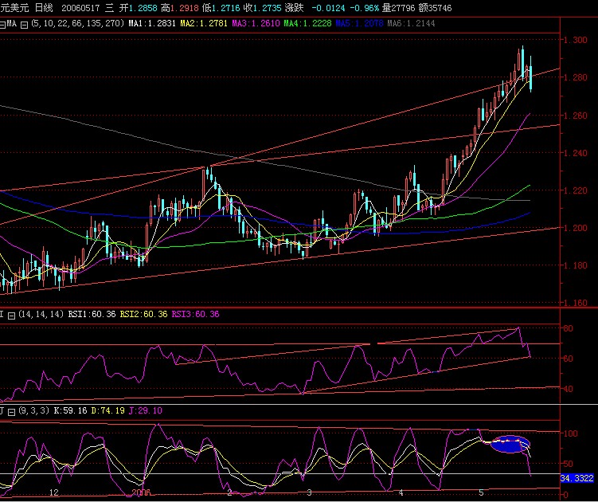The height and width of the screenshot is (502, 598).
Task: Click the month 4 time-axis marker
Action: [x=401, y=492]
